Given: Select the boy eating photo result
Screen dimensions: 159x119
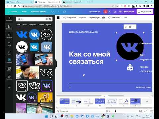Looking at the screenshot, I should pos(27,72).
